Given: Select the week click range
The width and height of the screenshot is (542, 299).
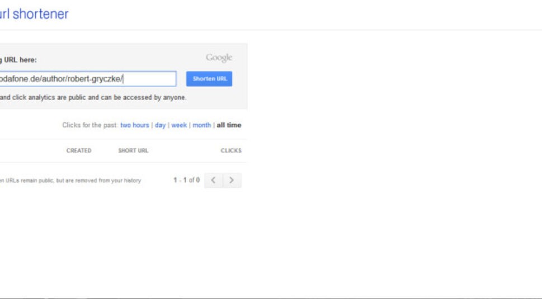Looking at the screenshot, I should [x=179, y=125].
